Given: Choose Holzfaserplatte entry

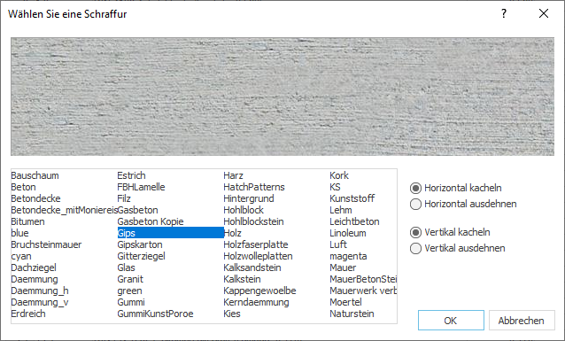Looking at the screenshot, I should coord(256,244).
